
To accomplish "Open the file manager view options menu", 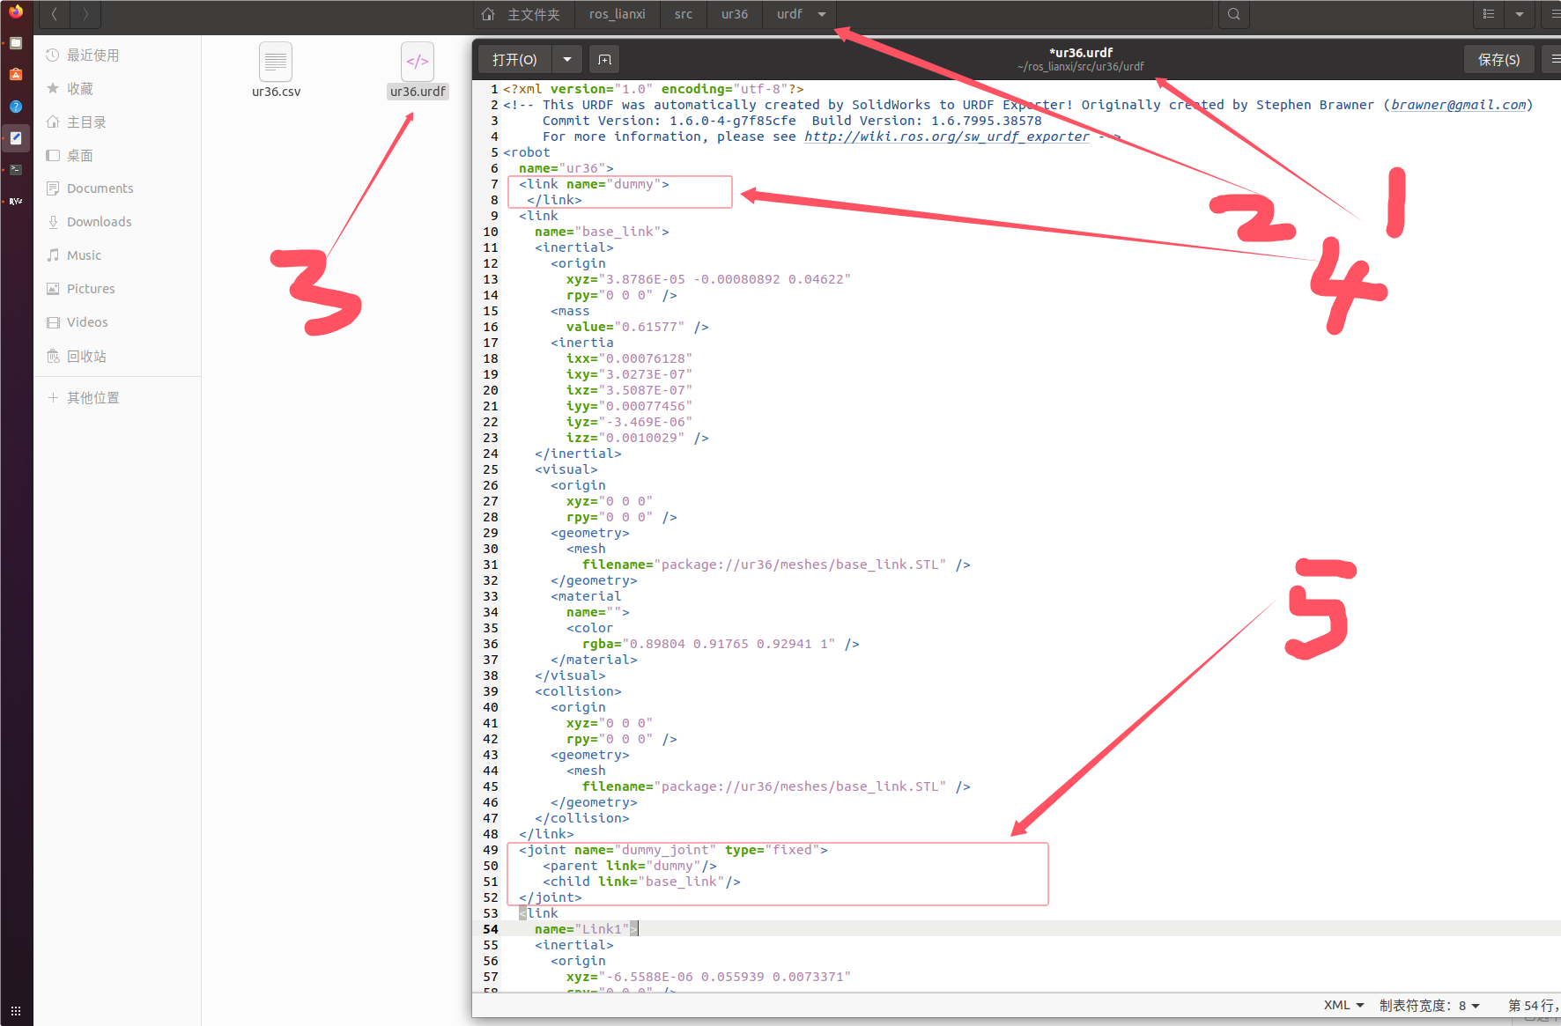I will (1519, 14).
